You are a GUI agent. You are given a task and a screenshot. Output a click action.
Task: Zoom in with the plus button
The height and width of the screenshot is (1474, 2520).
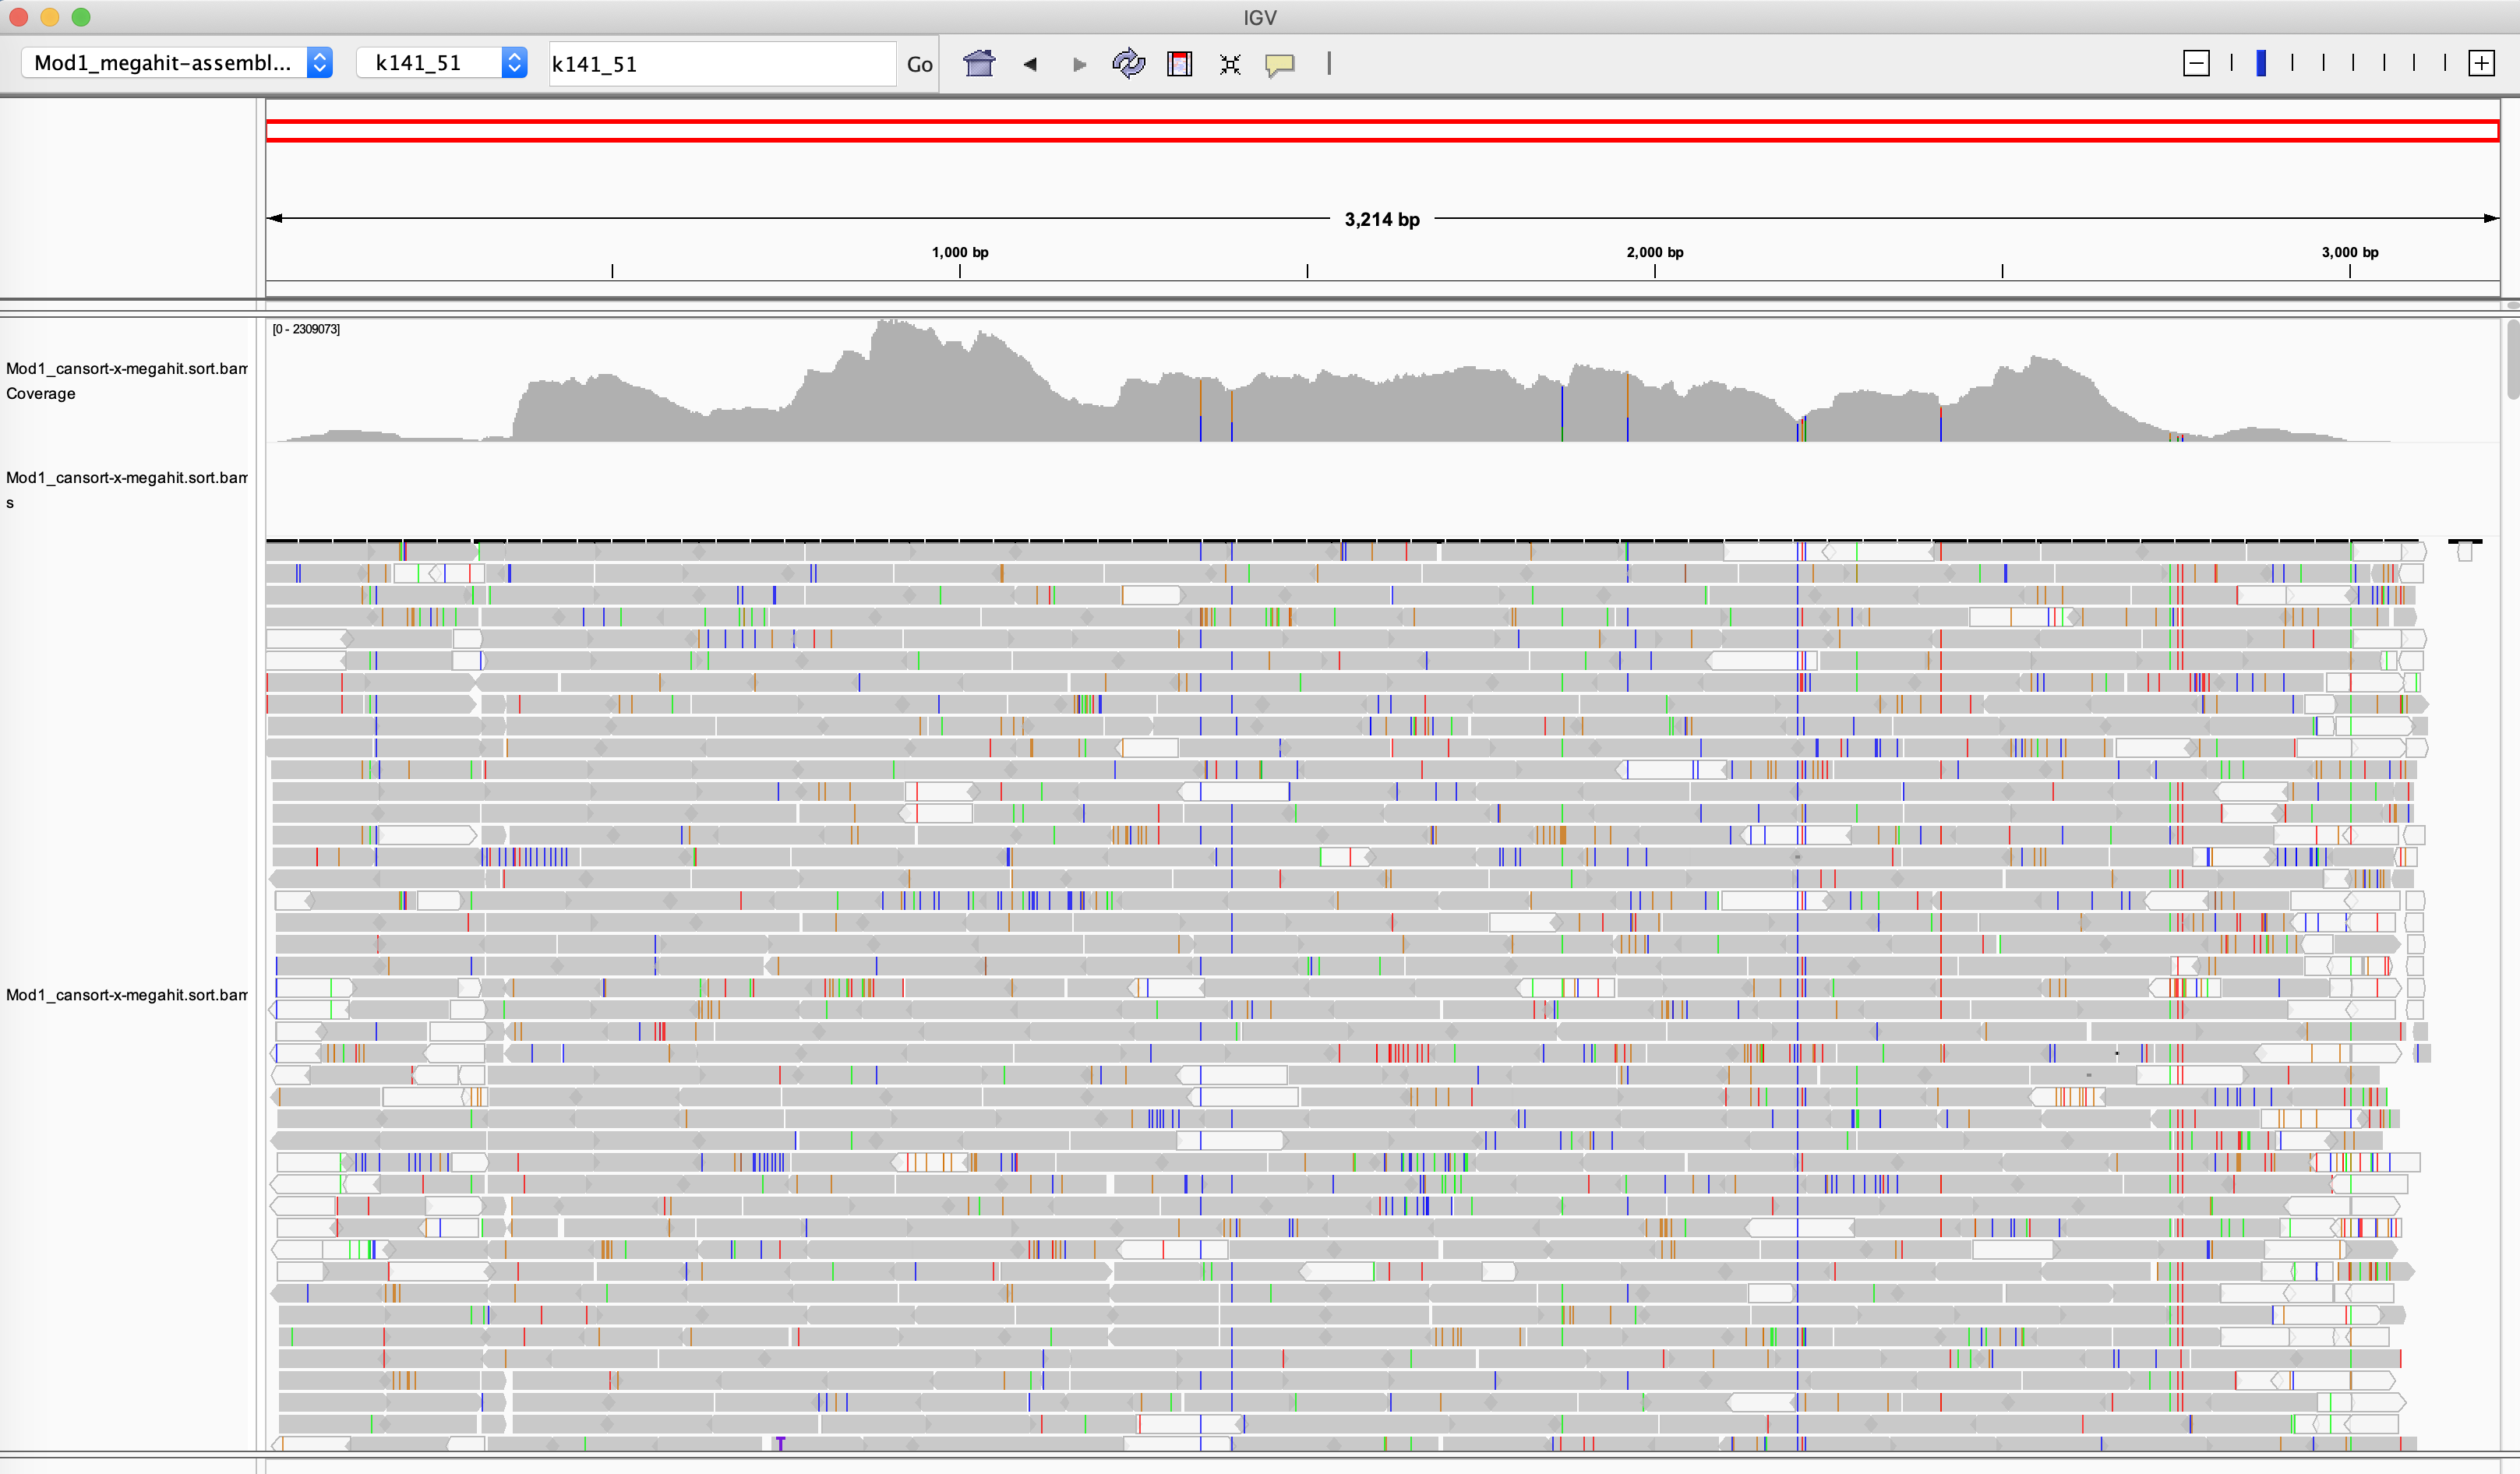click(x=2481, y=64)
